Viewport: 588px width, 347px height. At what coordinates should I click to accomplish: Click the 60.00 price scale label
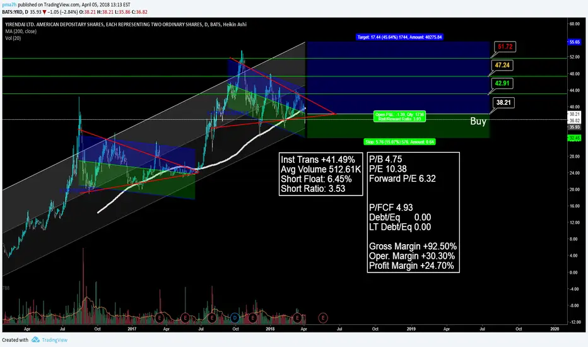[575, 23]
